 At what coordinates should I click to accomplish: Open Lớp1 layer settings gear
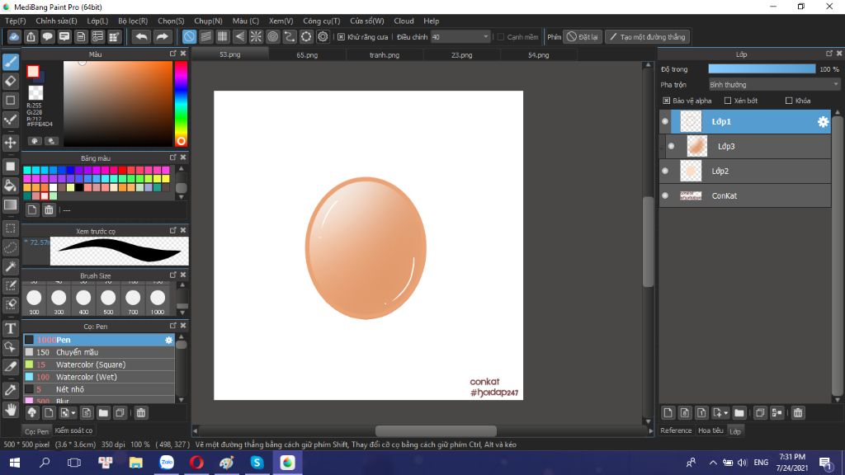tap(823, 122)
